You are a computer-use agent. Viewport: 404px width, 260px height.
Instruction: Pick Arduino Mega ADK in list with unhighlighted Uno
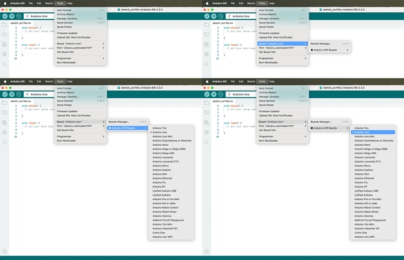[171, 153]
